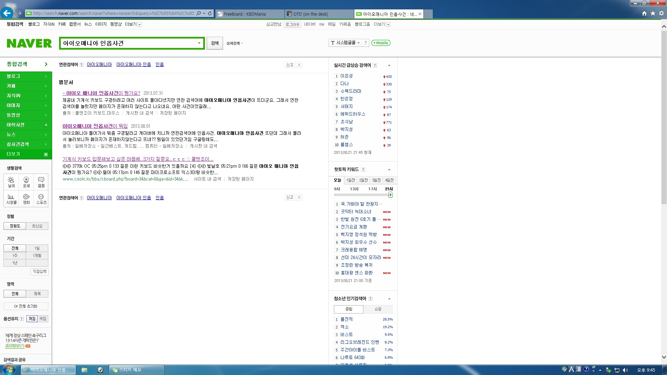The width and height of the screenshot is (667, 375).
Task: Open result '아이오매니아 인옵사건이 뭐임'
Action: (95, 126)
